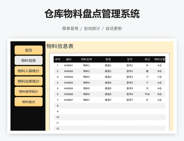
Task: Click the C仓 location cell
Action: 159,77
